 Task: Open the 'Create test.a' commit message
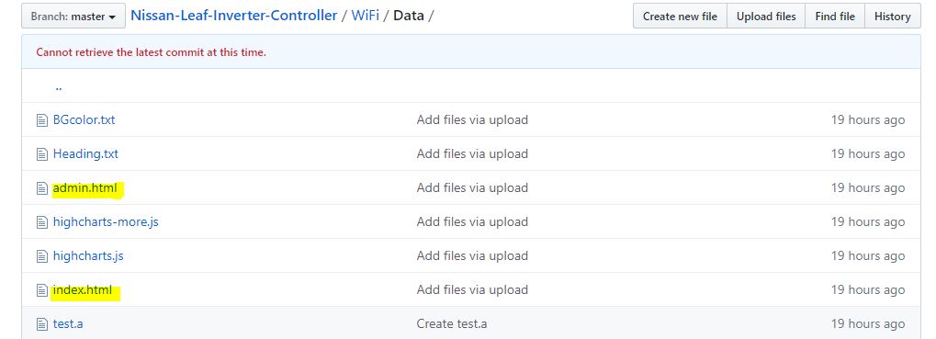tap(452, 324)
